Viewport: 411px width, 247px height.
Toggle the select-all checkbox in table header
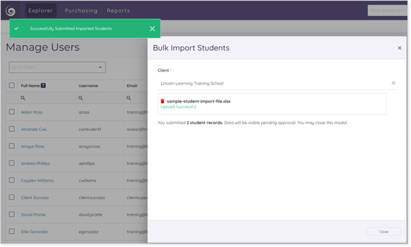click(12, 85)
